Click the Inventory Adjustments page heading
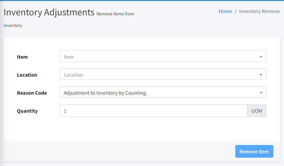This screenshot has height=166, width=284. pos(49,12)
